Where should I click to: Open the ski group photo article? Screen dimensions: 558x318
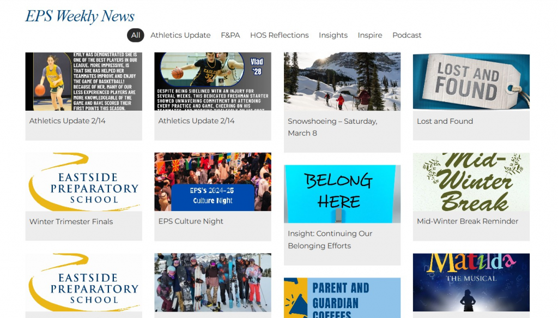pyautogui.click(x=213, y=283)
